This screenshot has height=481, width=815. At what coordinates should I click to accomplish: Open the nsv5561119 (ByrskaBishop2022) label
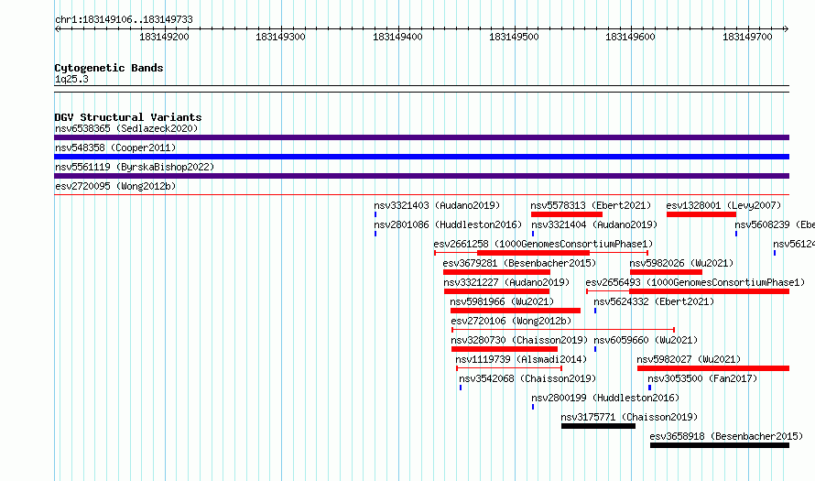click(135, 167)
